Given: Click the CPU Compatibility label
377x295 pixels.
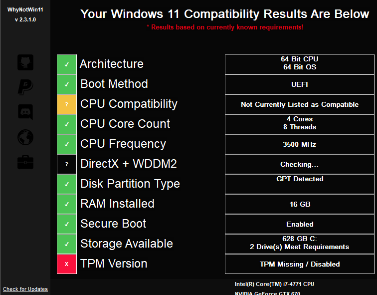Looking at the screenshot, I should [129, 104].
